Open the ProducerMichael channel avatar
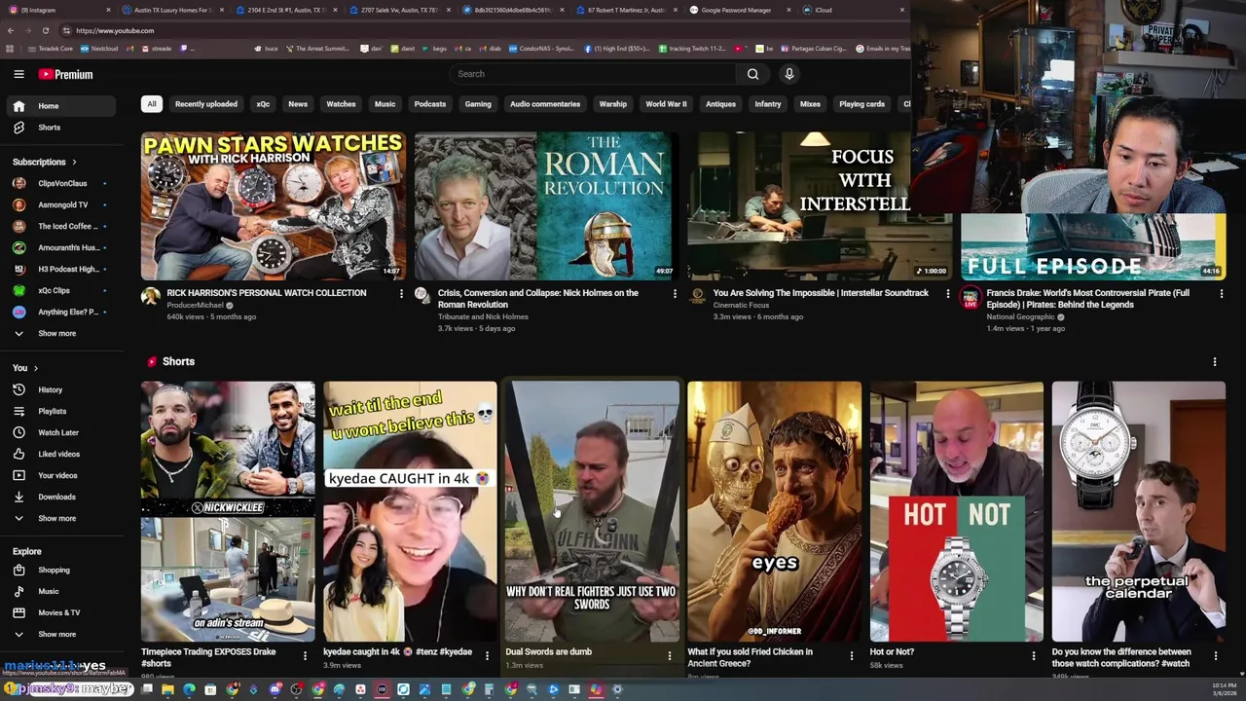Viewport: 1246px width, 701px height. pos(150,296)
